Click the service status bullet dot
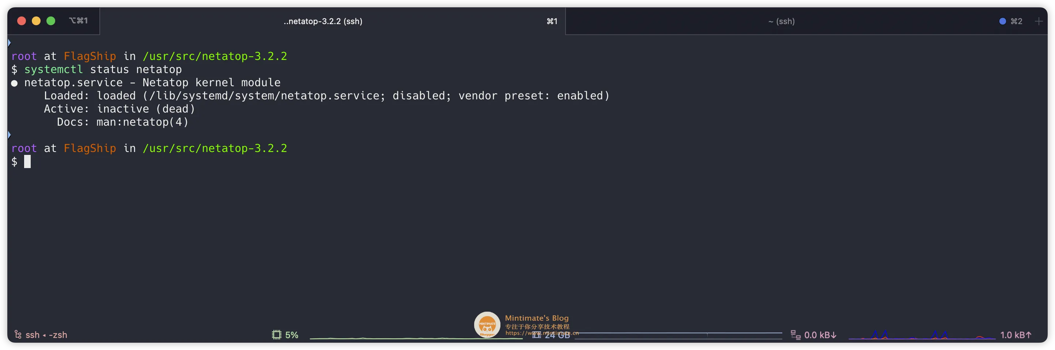 (14, 83)
